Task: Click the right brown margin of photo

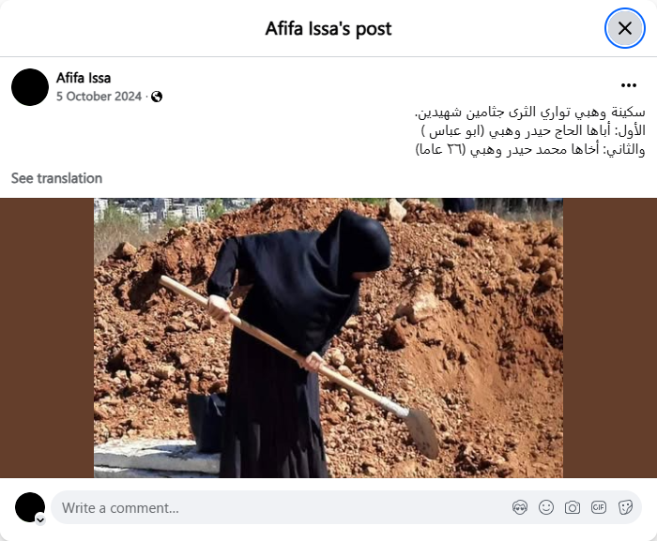Action: [x=610, y=338]
